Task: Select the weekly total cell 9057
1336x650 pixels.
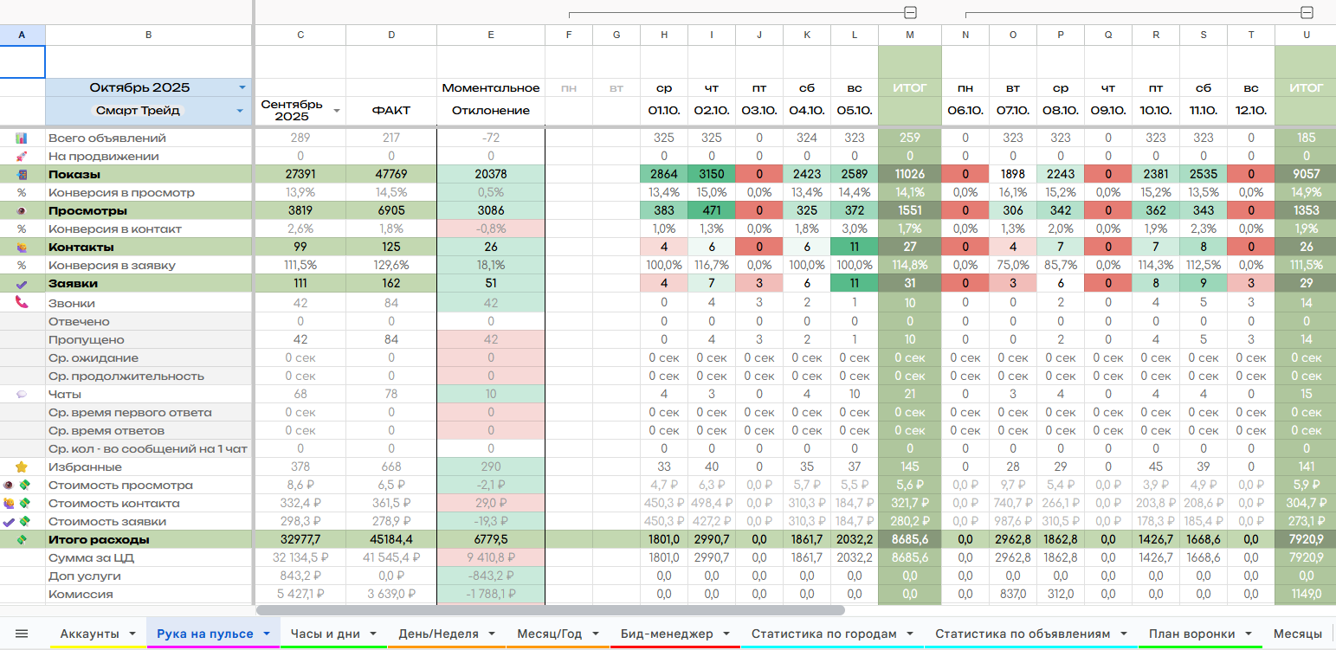Action: coord(1306,175)
